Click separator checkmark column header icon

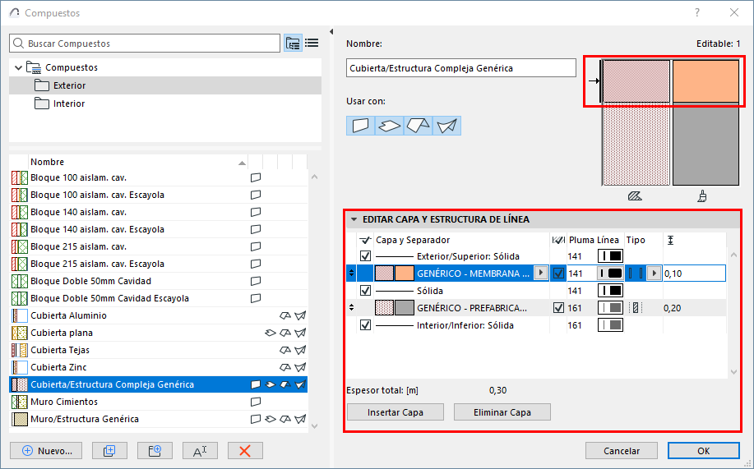pos(365,240)
